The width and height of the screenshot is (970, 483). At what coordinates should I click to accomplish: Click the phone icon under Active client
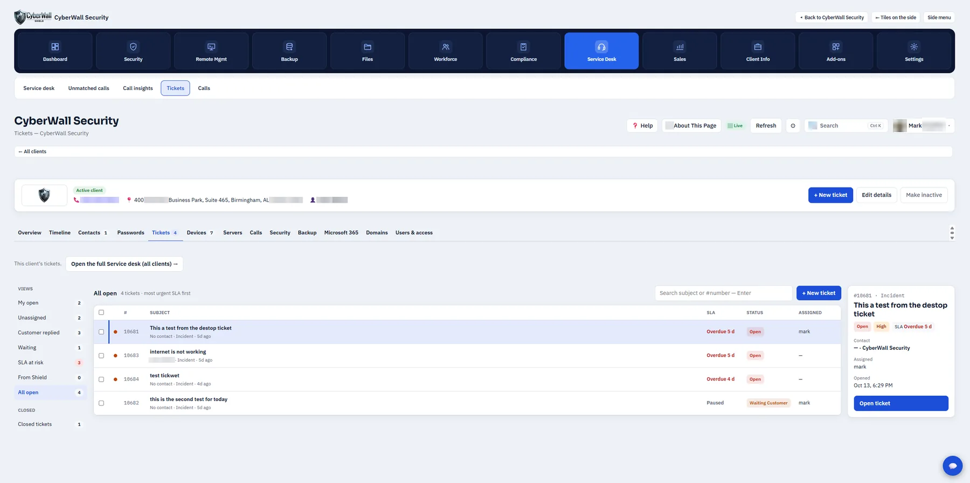[x=77, y=200]
